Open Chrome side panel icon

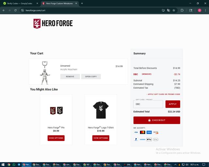[x=191, y=10]
